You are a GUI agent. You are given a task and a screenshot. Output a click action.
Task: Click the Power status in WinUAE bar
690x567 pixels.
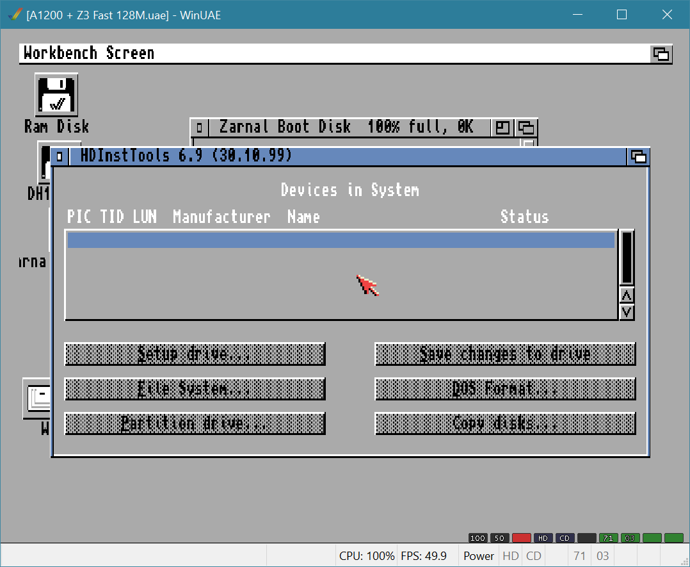point(478,556)
